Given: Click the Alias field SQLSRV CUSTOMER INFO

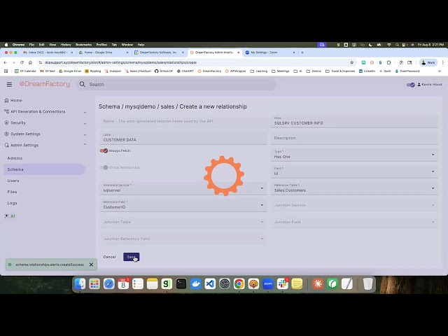Looking at the screenshot, I should 354,121.
